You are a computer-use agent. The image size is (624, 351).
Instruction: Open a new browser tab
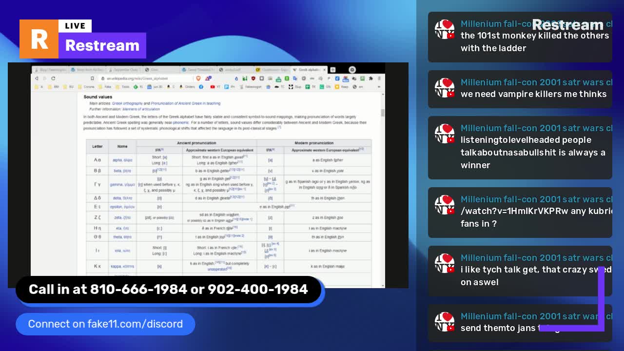pyautogui.click(x=332, y=70)
